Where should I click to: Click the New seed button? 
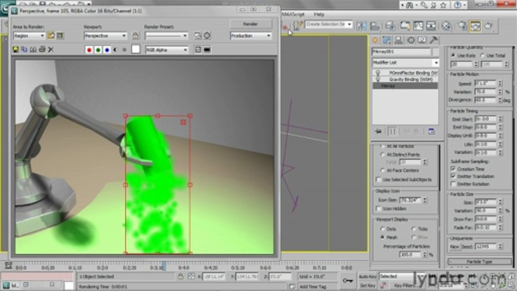pos(454,247)
